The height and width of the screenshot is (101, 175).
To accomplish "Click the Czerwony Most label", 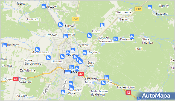I will (92, 81).
